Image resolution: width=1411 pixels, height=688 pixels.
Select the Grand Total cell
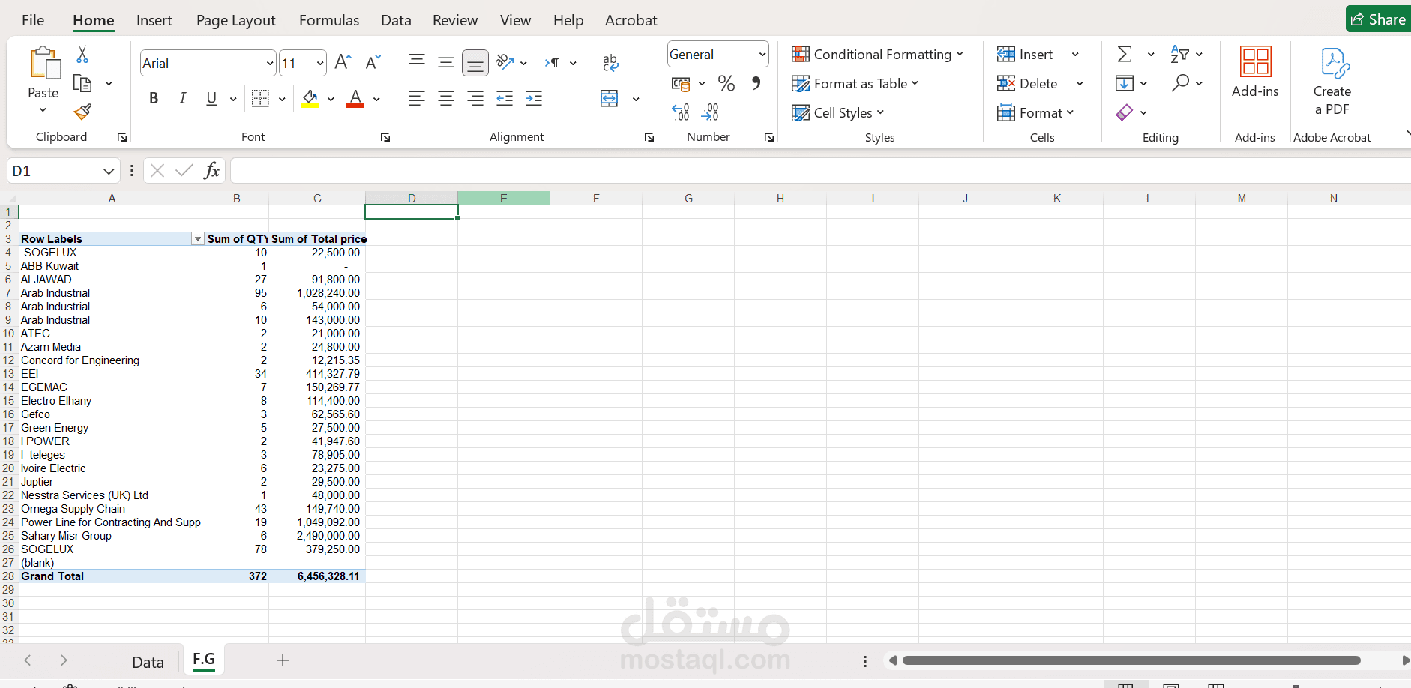[x=112, y=576]
